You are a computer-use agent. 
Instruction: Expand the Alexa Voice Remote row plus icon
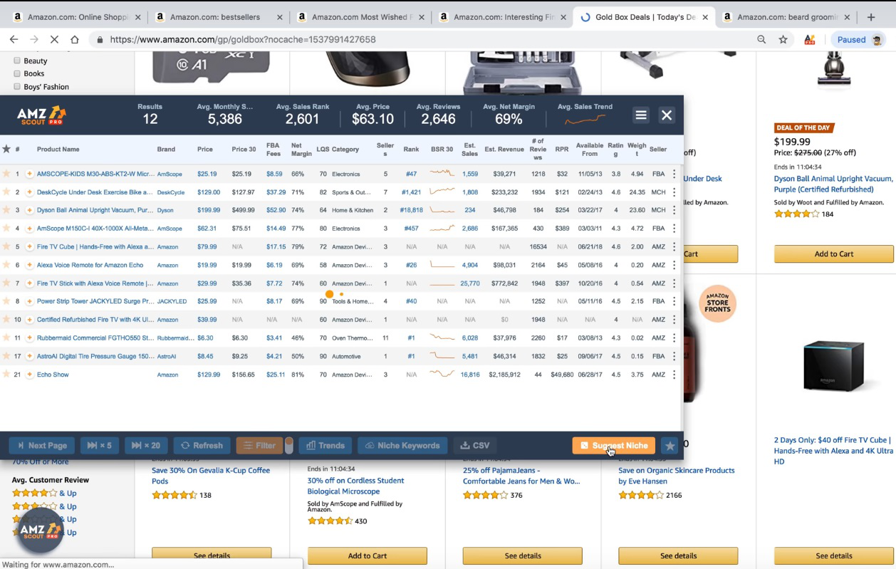click(x=29, y=265)
